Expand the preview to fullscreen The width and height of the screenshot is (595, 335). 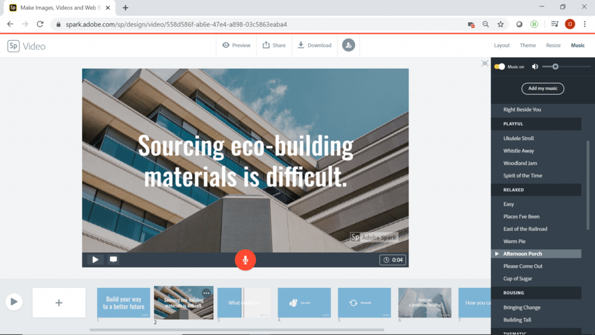485,64
